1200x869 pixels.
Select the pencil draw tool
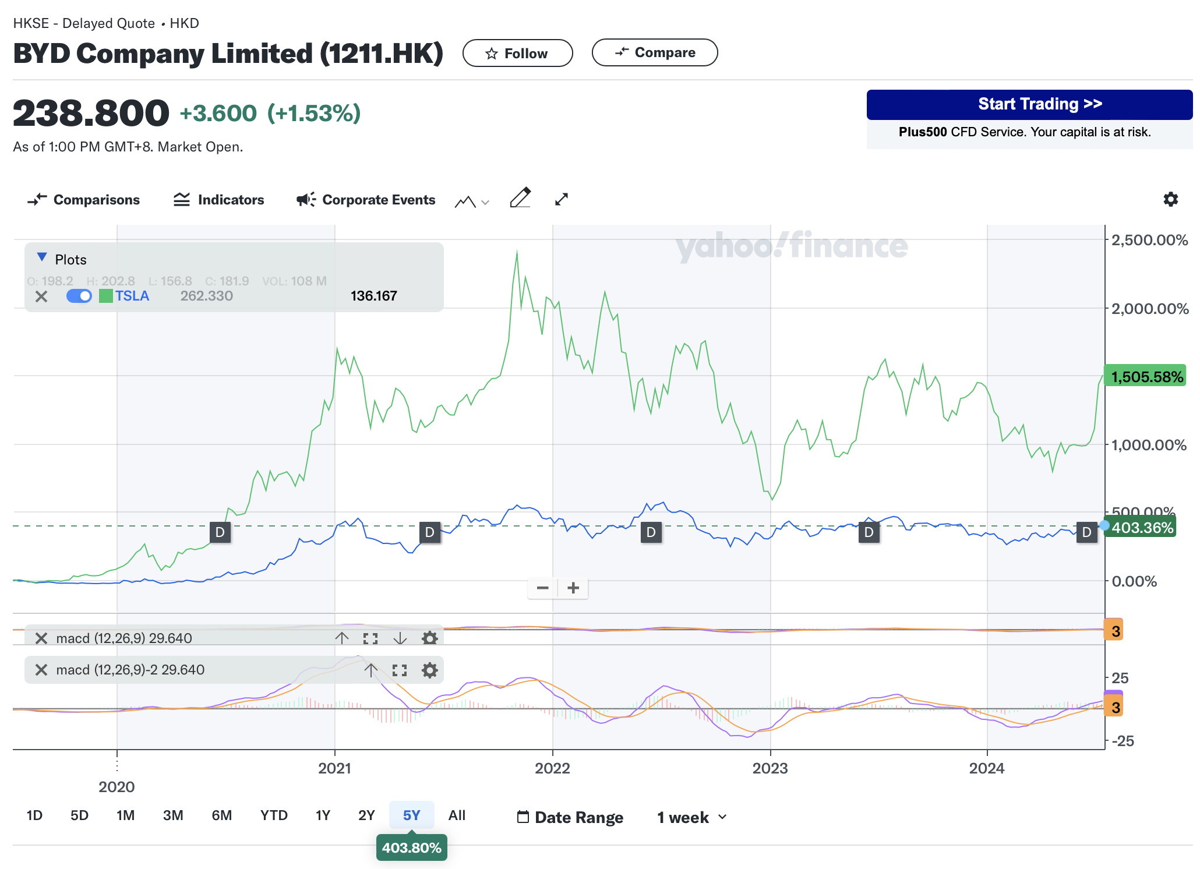pos(520,199)
